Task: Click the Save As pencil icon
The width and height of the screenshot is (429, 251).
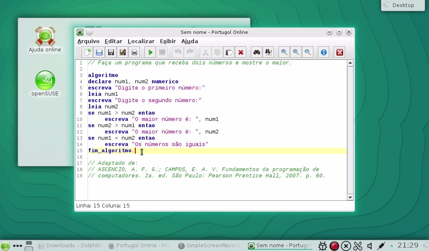Action: pyautogui.click(x=123, y=52)
